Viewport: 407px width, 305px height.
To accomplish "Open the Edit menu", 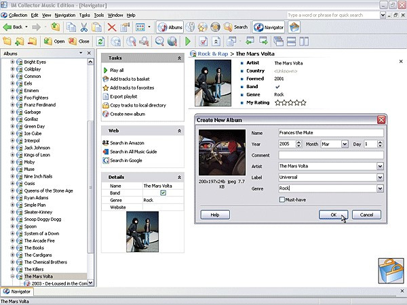I will 35,15.
